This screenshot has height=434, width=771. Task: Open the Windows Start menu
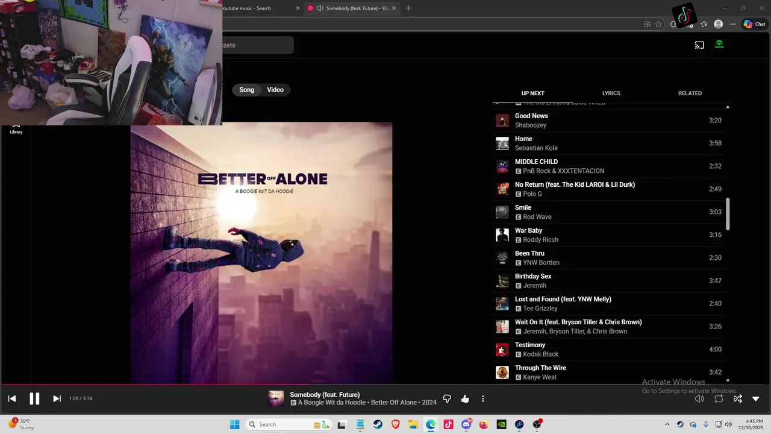[x=234, y=424]
